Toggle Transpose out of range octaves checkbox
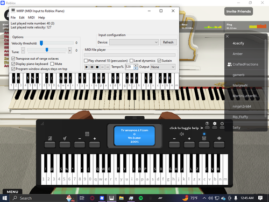This screenshot has width=269, height=202. (x=13, y=59)
